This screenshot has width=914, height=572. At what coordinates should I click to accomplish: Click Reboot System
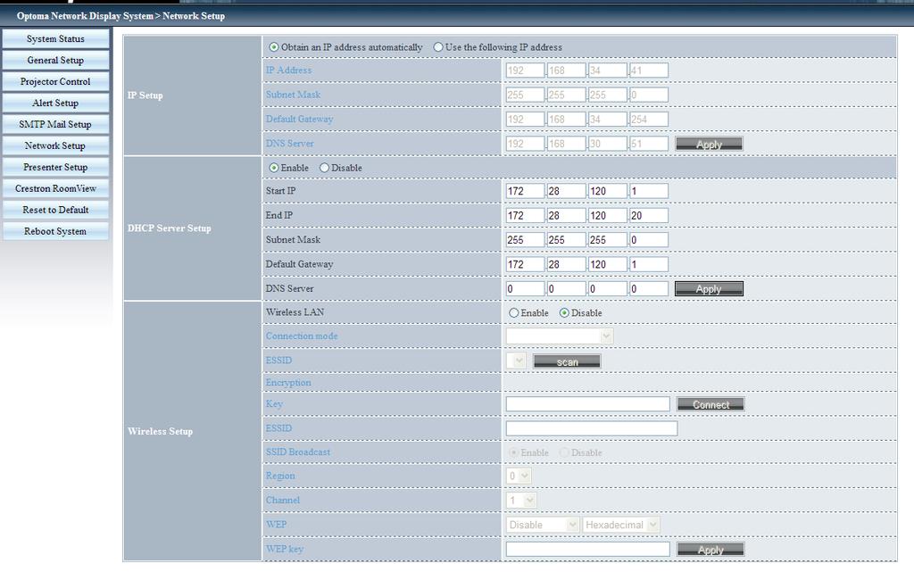(55, 231)
